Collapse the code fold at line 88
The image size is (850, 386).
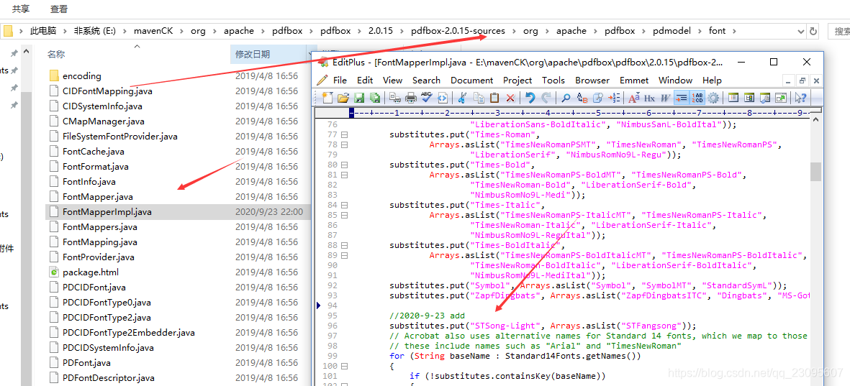click(344, 245)
